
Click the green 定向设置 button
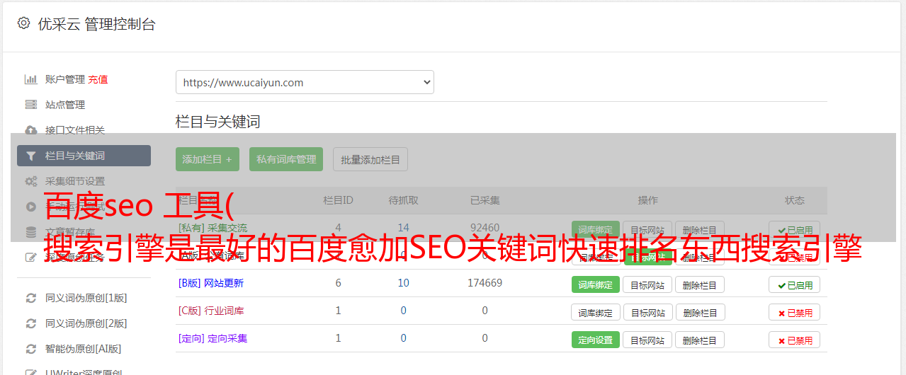595,340
